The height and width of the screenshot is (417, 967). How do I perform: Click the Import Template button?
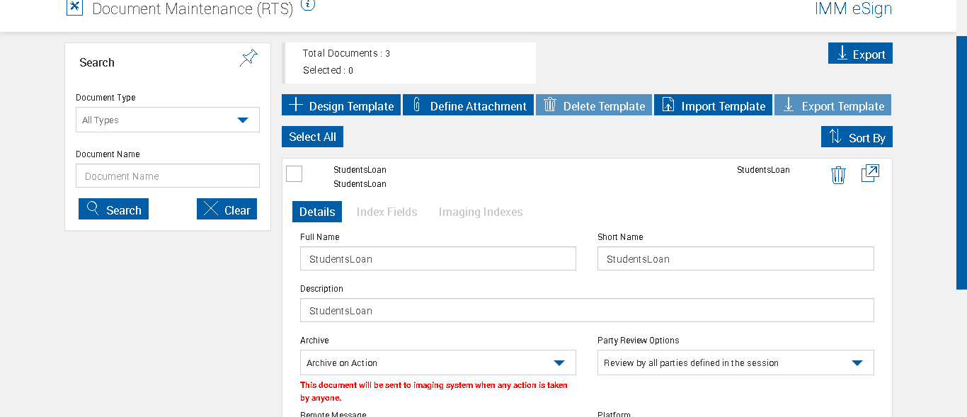click(x=713, y=105)
